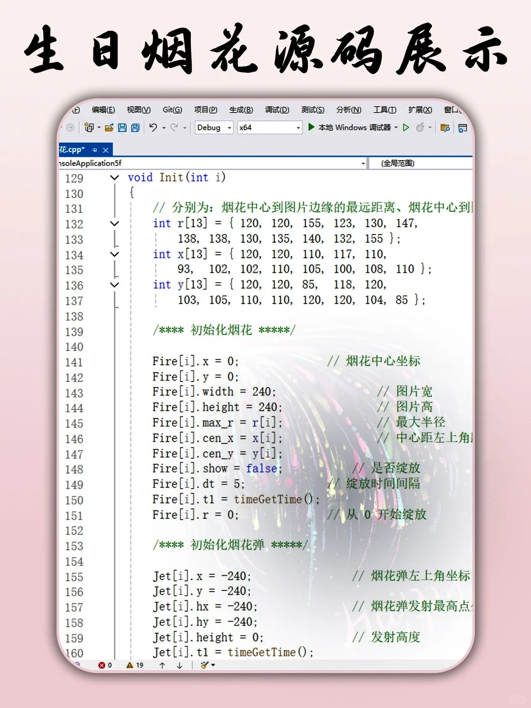Image resolution: width=531 pixels, height=708 pixels.
Task: Collapse the Init function at line 129
Action: 115,177
